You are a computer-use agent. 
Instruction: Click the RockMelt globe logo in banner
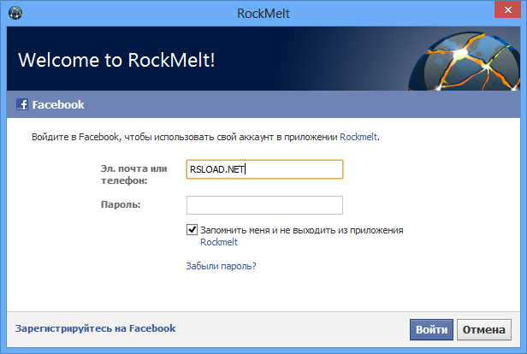pos(465,61)
